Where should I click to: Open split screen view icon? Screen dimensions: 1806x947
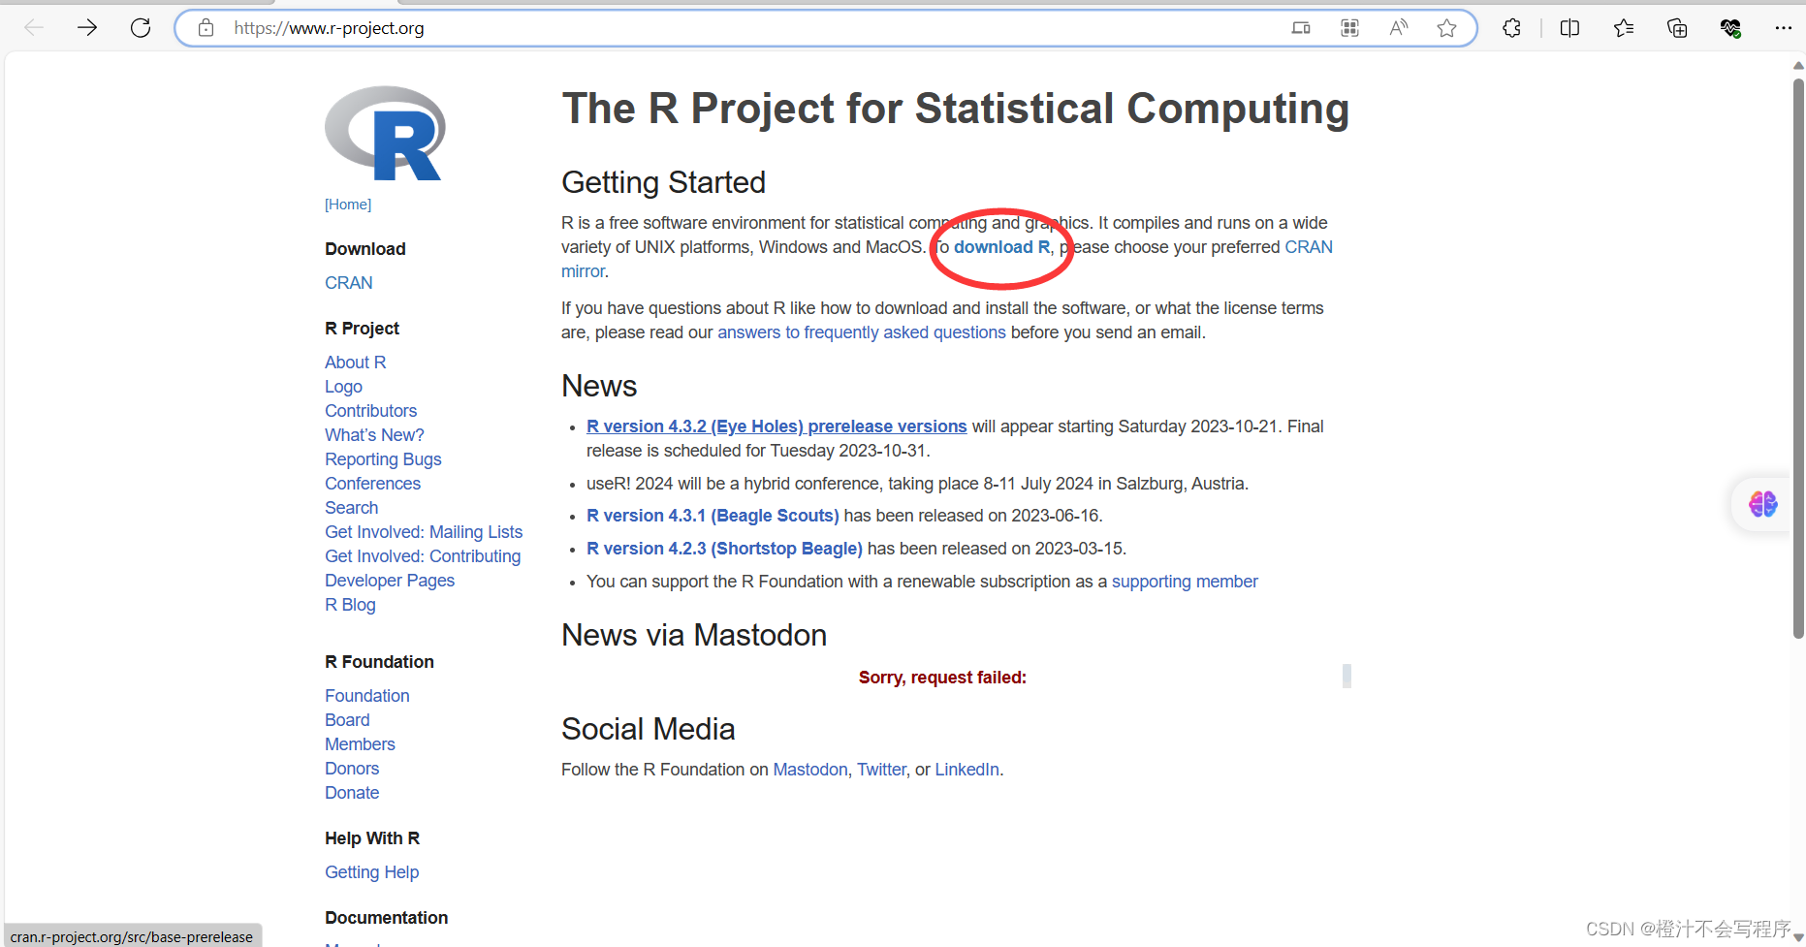click(1569, 28)
